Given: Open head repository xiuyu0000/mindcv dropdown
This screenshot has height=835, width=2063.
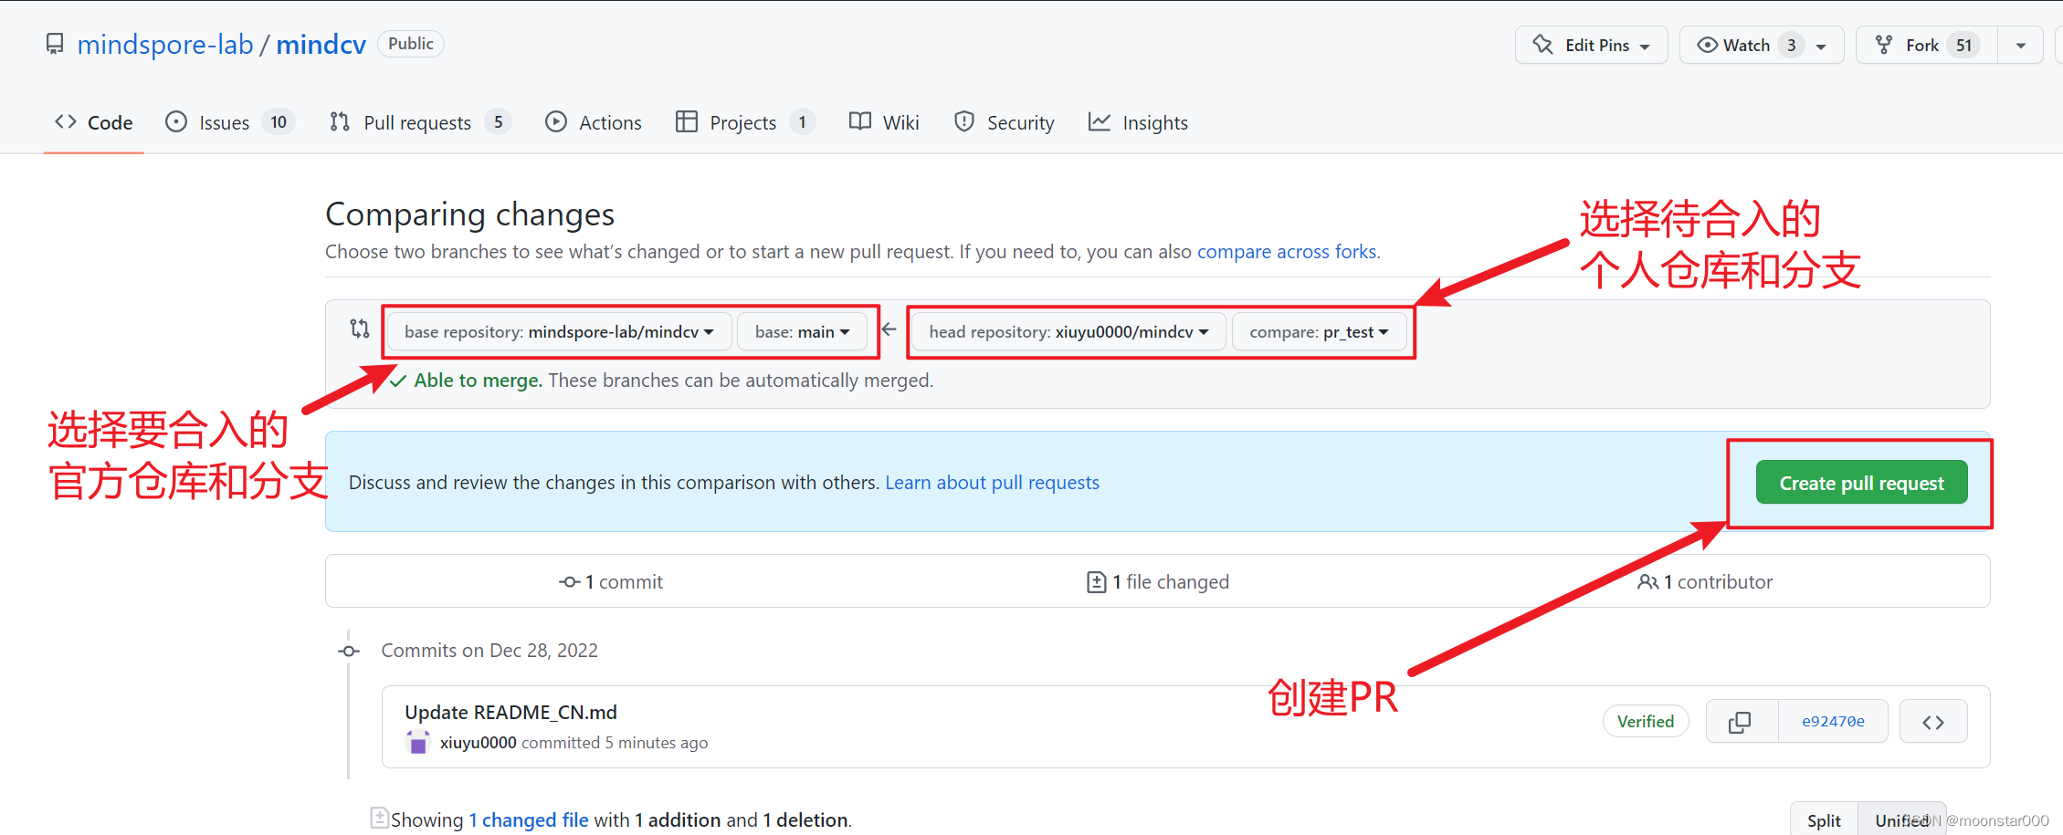Looking at the screenshot, I should pyautogui.click(x=1068, y=331).
